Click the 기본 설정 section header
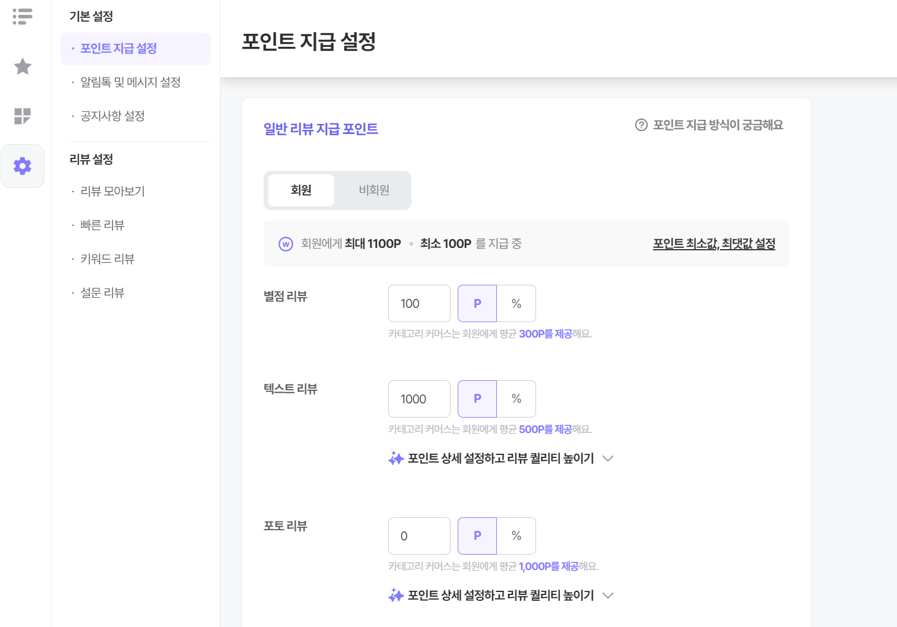Screen dimensions: 897x627 click(91, 17)
